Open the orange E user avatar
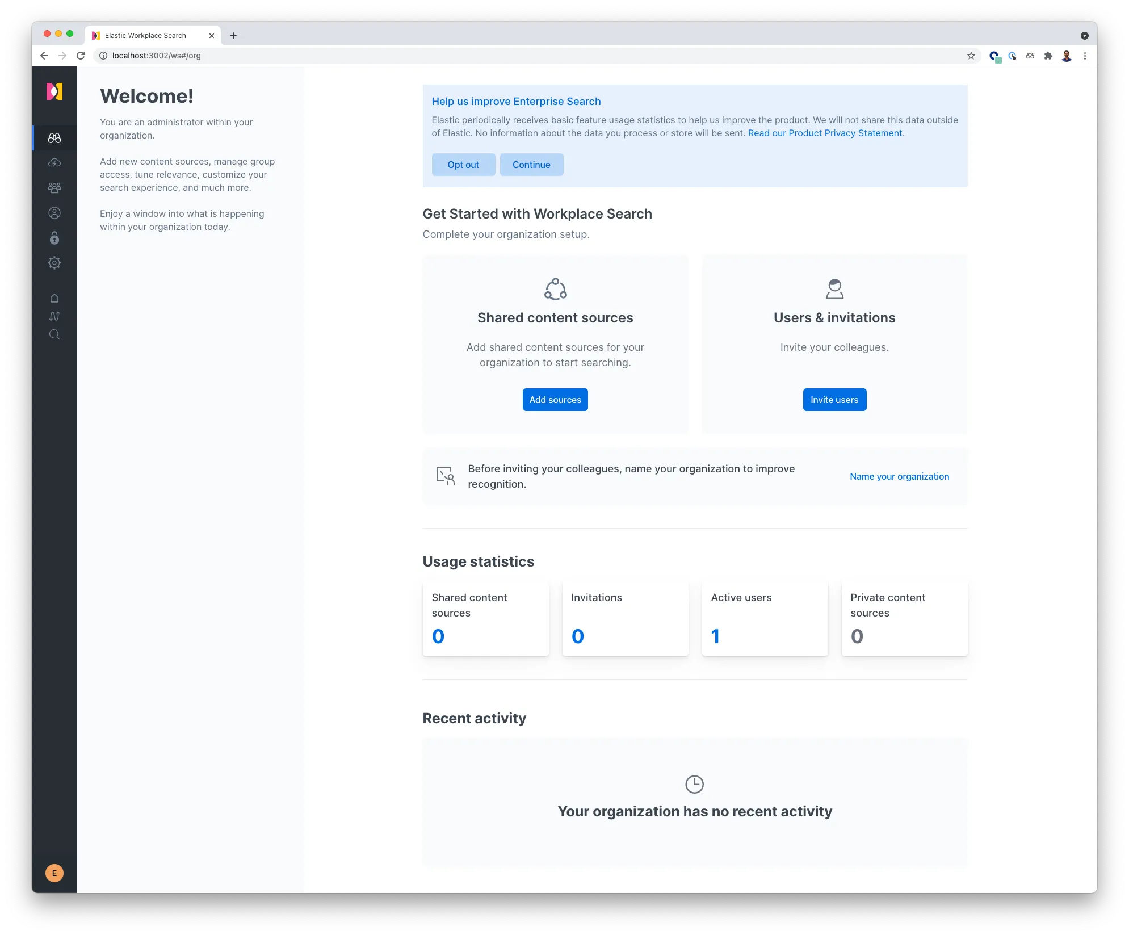 tap(54, 873)
